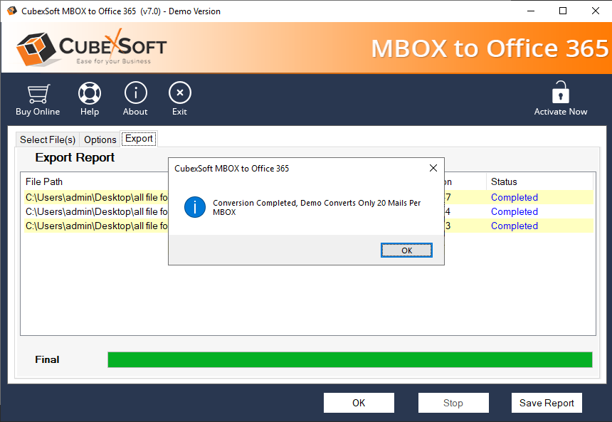Viewport: 612px width, 422px height.
Task: Click the Activate Now padlock icon
Action: pos(561,93)
